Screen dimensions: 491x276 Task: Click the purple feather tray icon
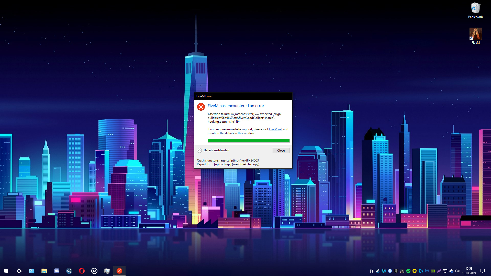tap(439, 271)
